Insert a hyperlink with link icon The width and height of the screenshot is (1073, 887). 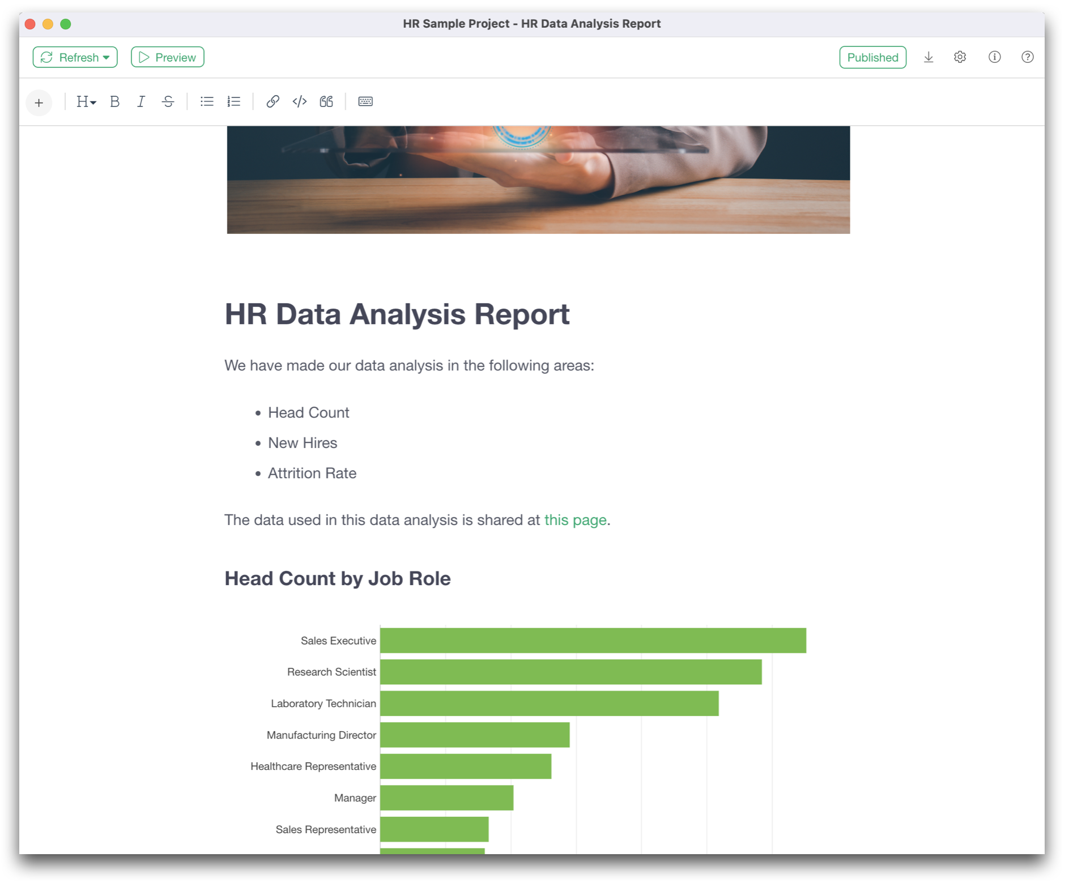(272, 102)
